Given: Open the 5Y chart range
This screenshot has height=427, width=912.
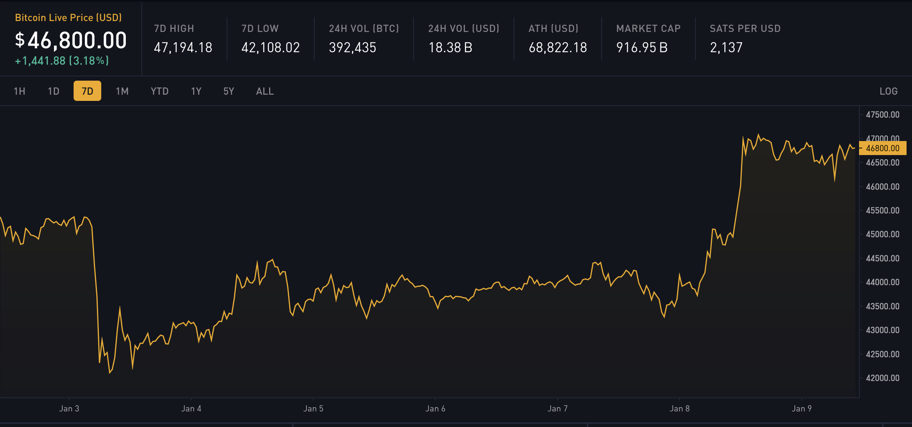Looking at the screenshot, I should click(229, 91).
